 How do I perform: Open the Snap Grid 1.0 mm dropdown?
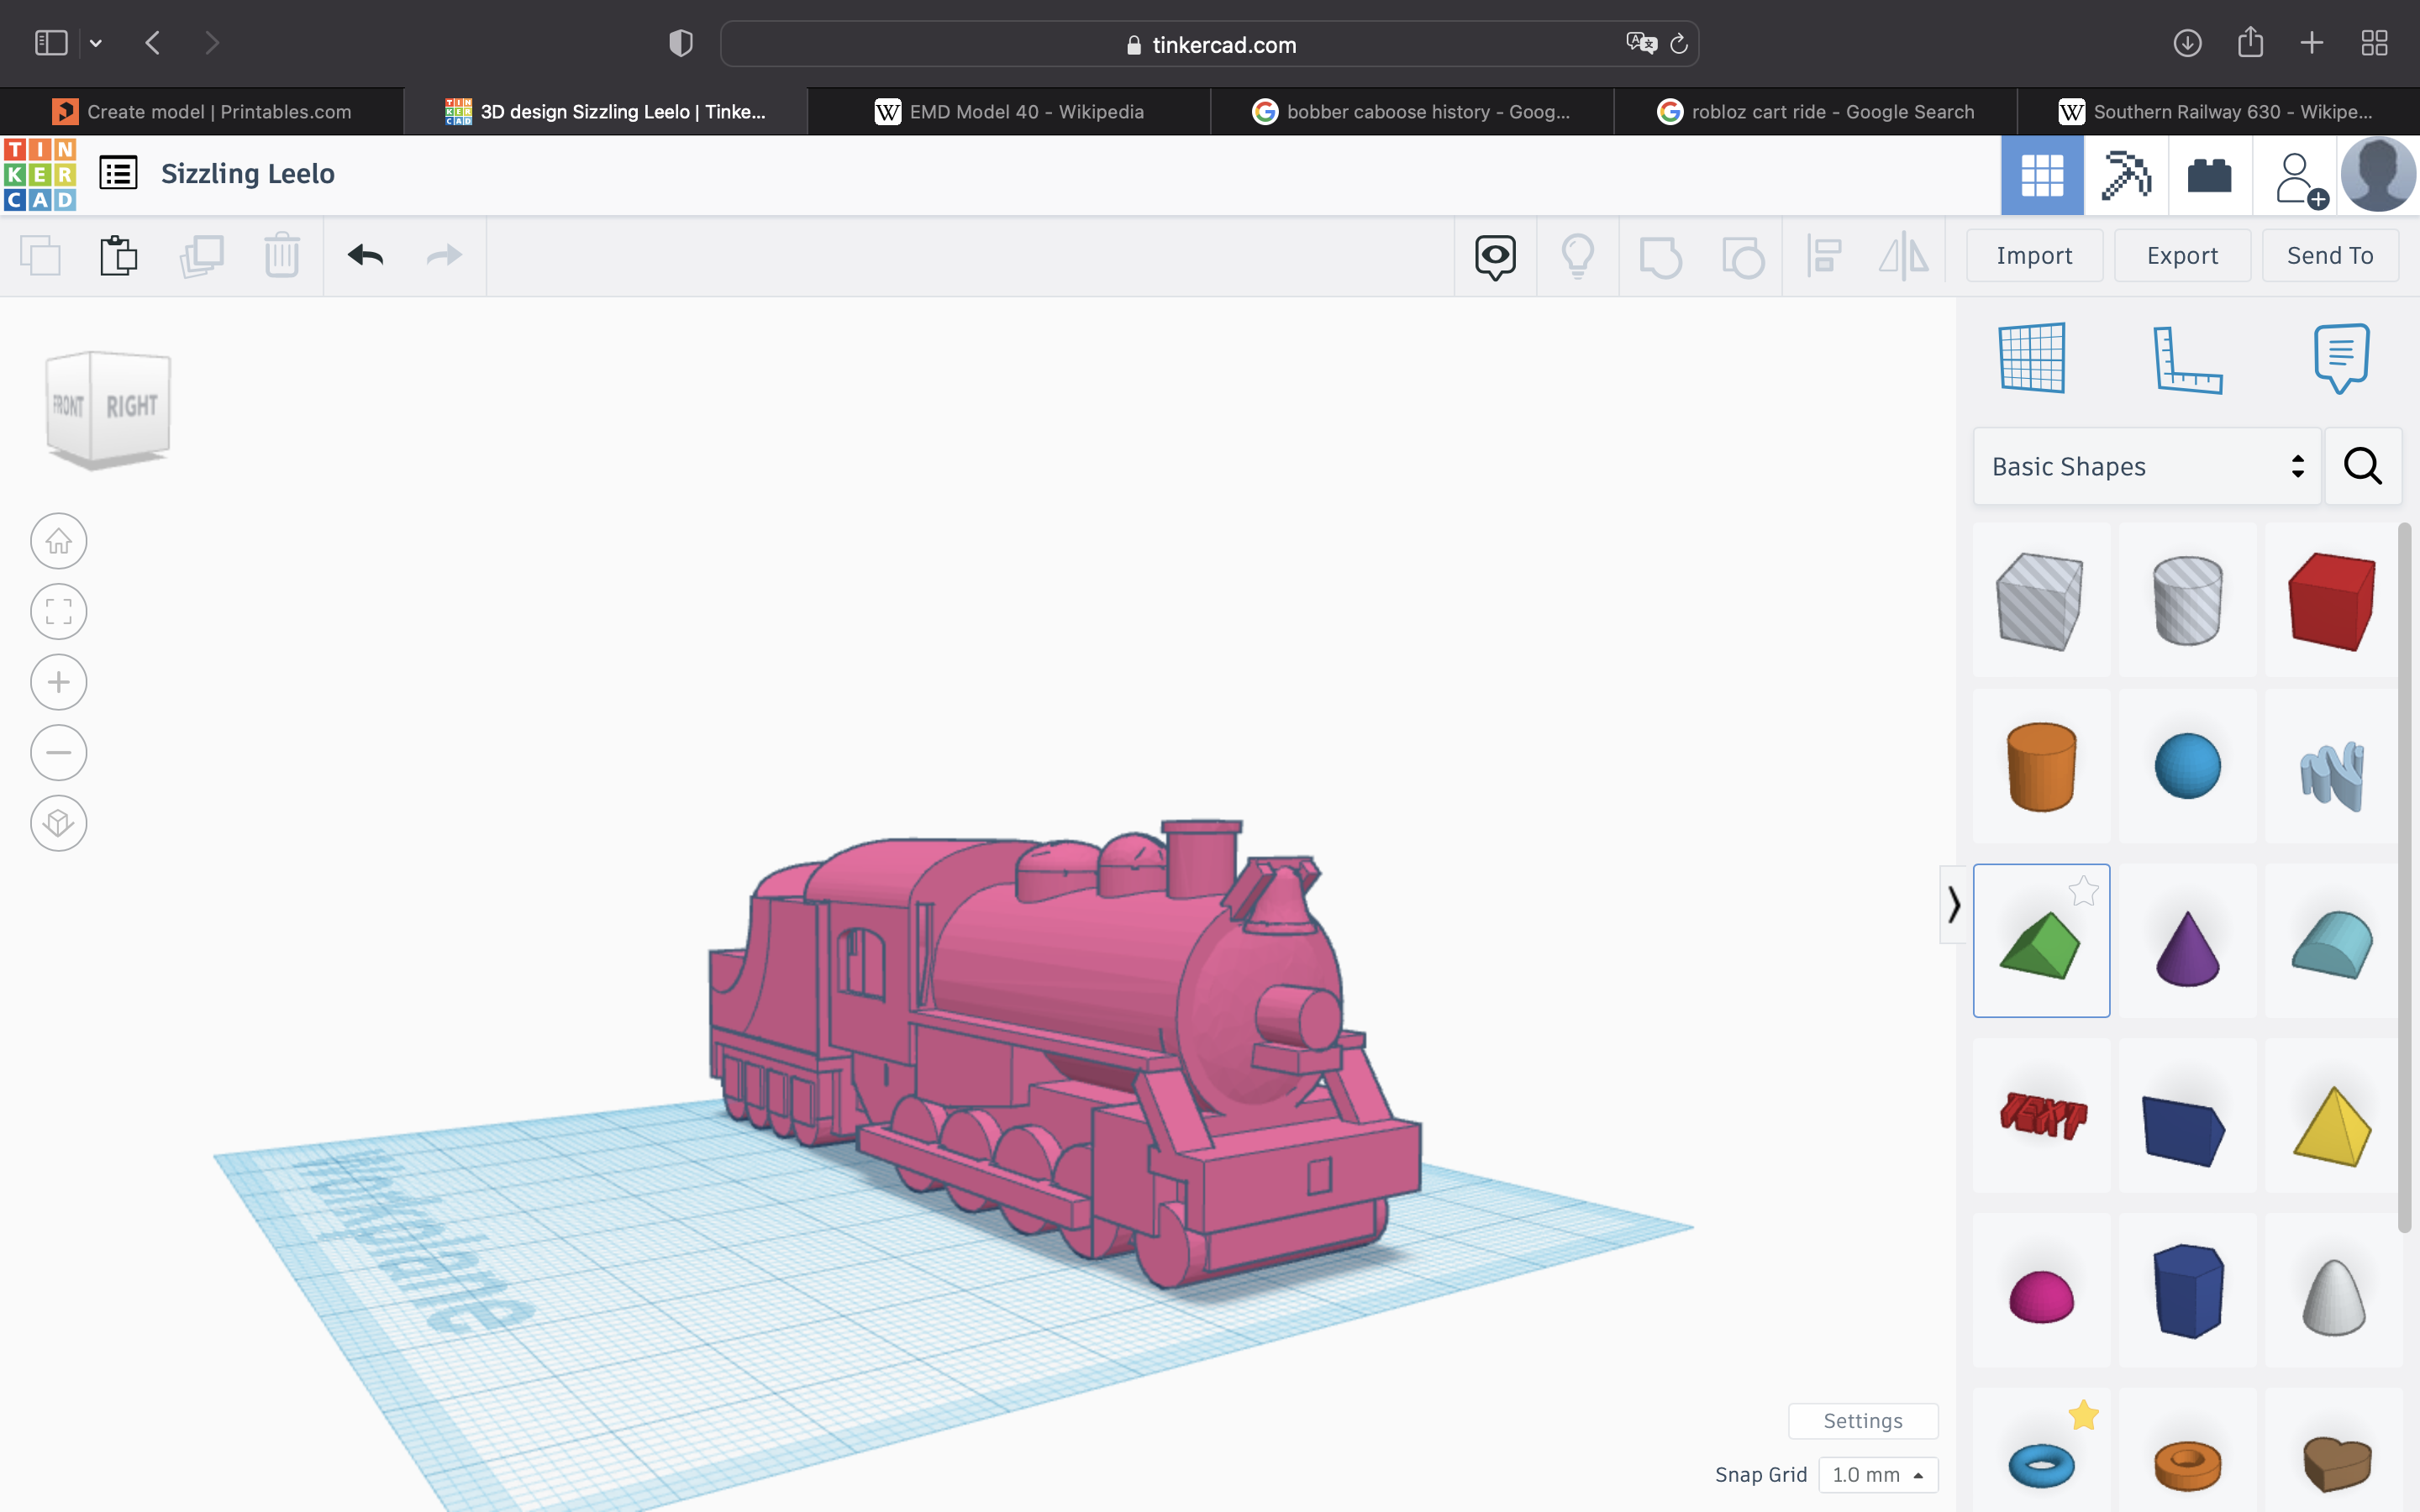1877,1474
